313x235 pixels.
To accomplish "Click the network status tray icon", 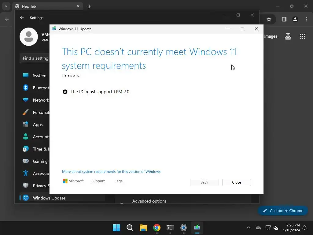I will tap(268, 228).
